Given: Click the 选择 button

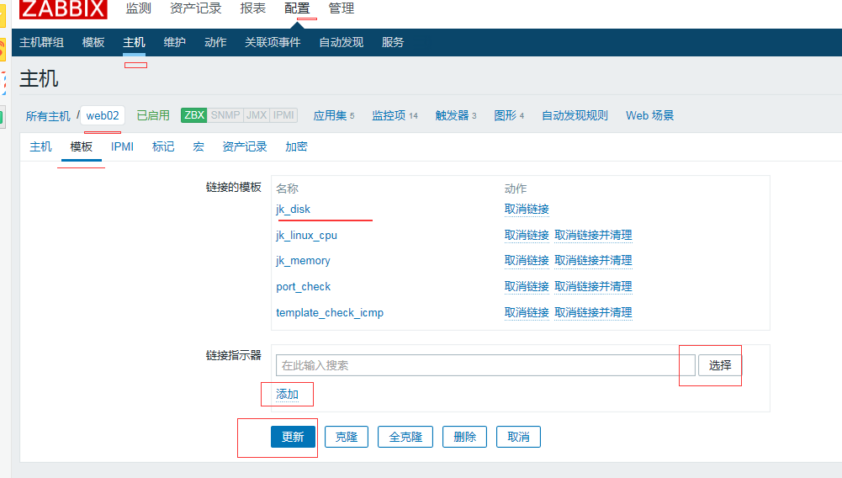Looking at the screenshot, I should pyautogui.click(x=720, y=365).
